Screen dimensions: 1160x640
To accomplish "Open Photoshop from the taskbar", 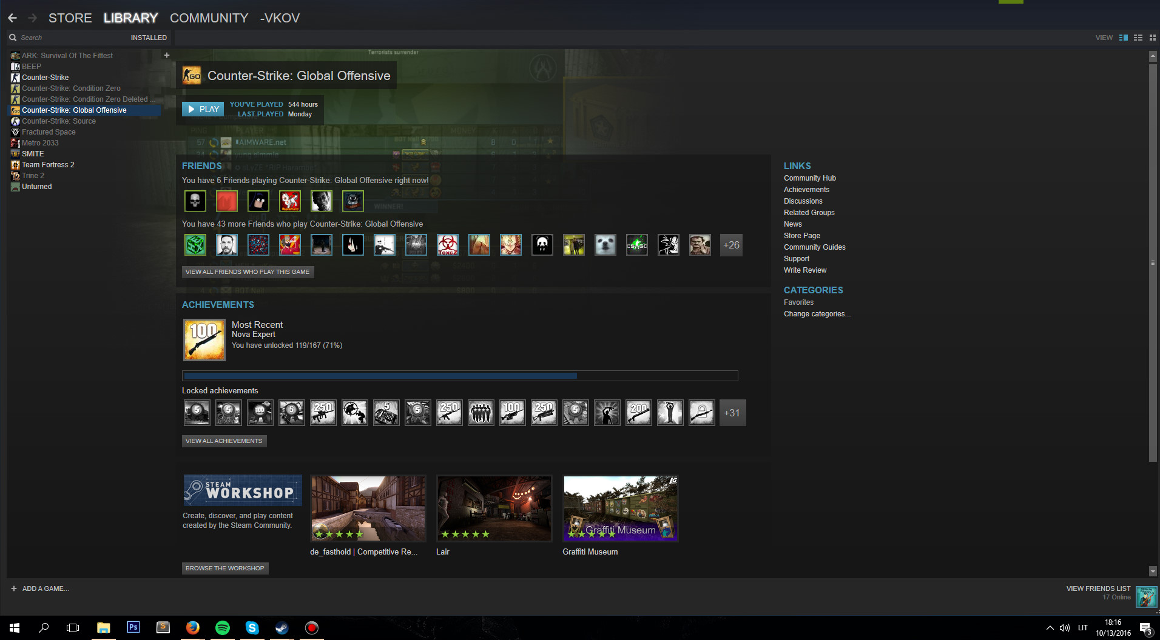I will point(133,627).
